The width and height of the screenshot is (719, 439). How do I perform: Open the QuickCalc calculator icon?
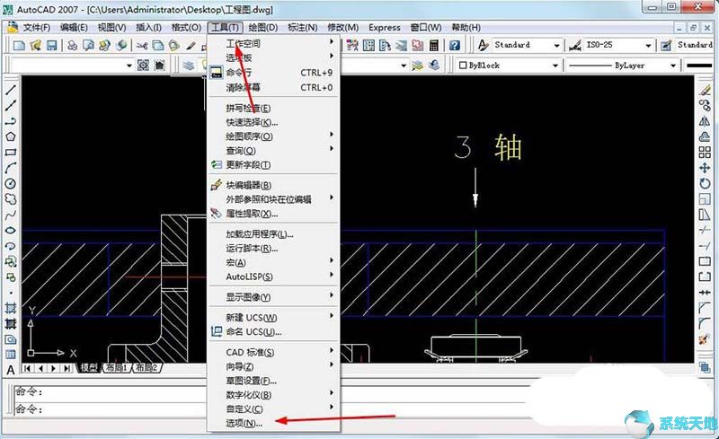pos(434,46)
